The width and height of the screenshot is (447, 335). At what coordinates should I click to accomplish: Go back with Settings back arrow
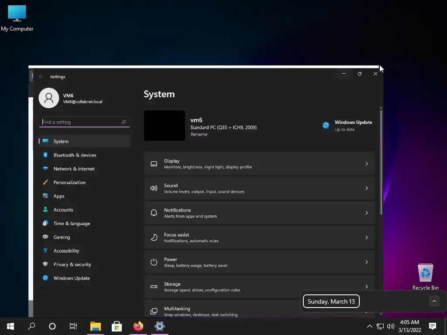point(41,77)
